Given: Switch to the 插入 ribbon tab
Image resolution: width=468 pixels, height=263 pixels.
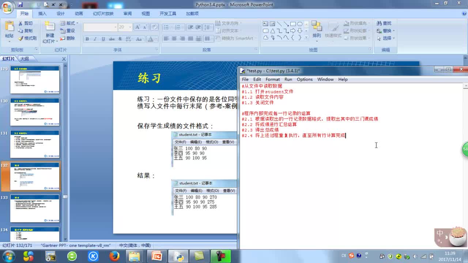Looking at the screenshot, I should [x=42, y=14].
